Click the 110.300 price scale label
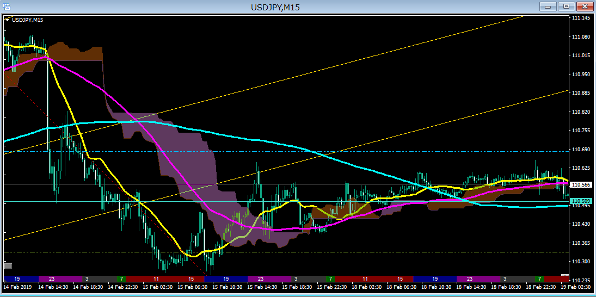596x297 pixels. (581, 262)
